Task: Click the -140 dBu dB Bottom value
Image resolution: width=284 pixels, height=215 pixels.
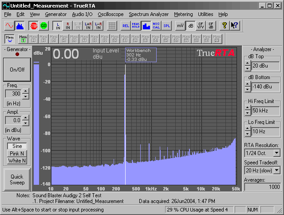Action: [265, 87]
